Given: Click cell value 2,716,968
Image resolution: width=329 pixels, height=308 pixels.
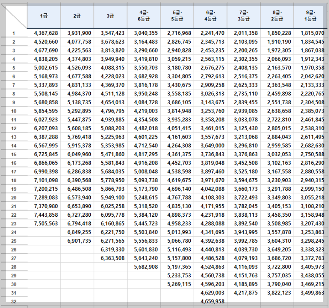Looking at the screenshot, I should point(179,33).
